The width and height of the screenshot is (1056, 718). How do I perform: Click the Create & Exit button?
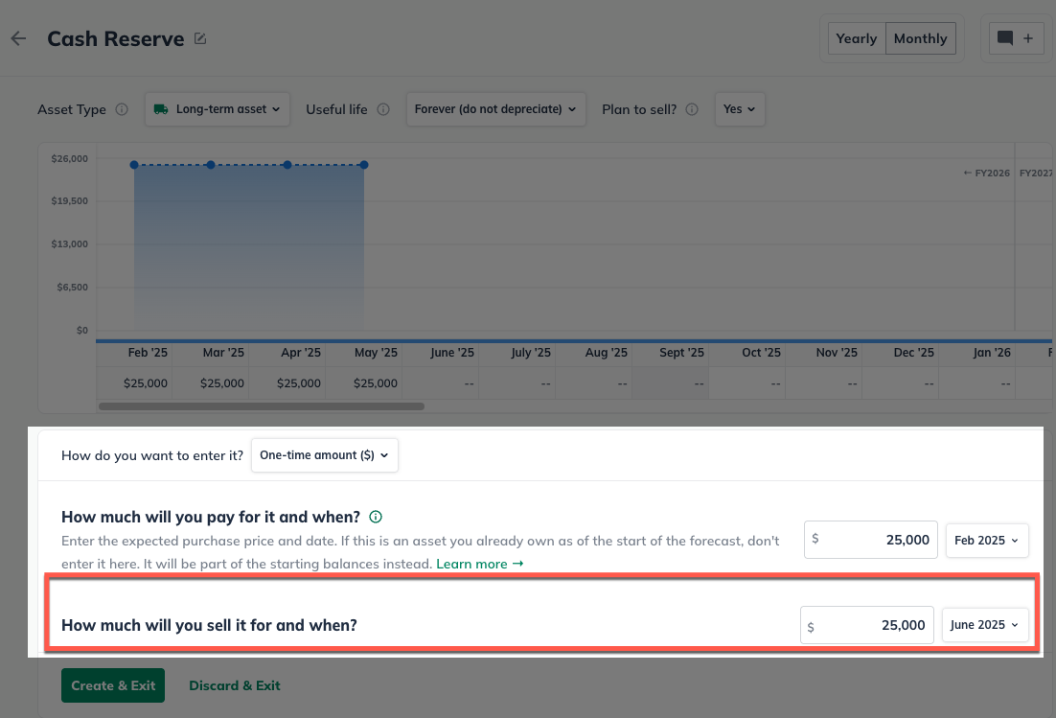(x=113, y=685)
